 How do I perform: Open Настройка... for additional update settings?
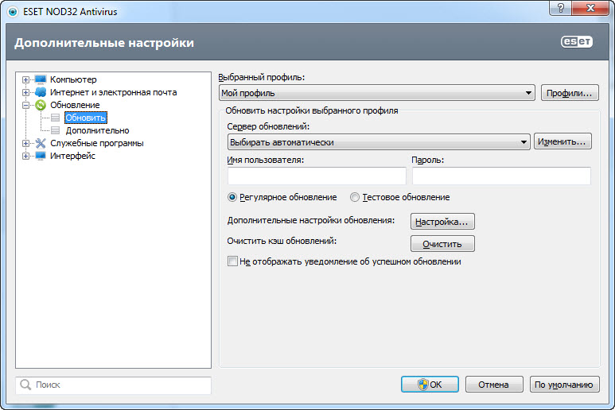point(442,222)
